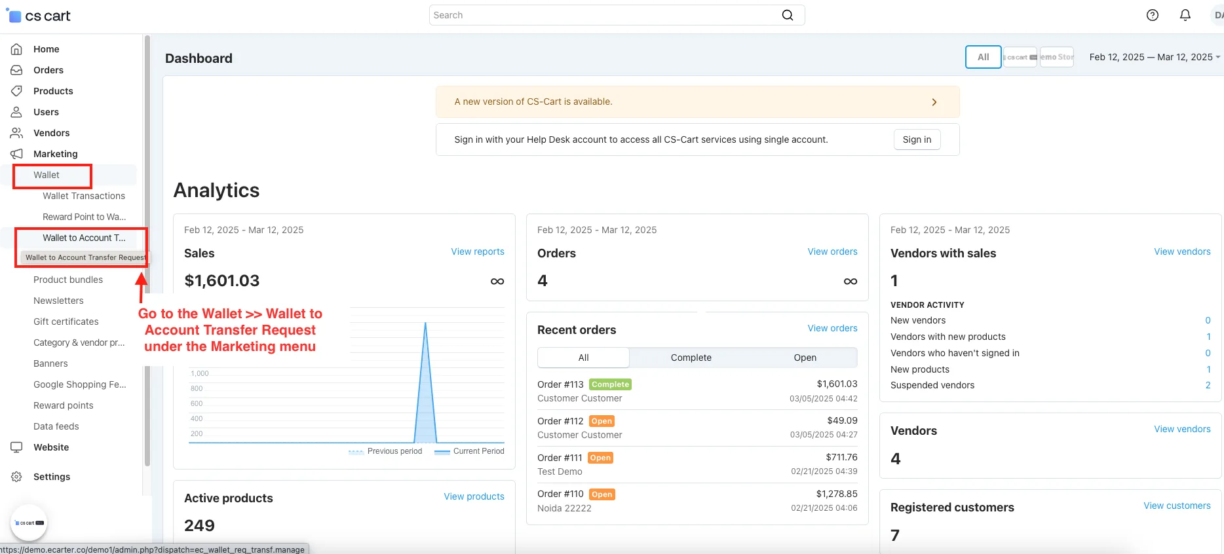
Task: Click sales chart peak area
Action: (x=426, y=383)
